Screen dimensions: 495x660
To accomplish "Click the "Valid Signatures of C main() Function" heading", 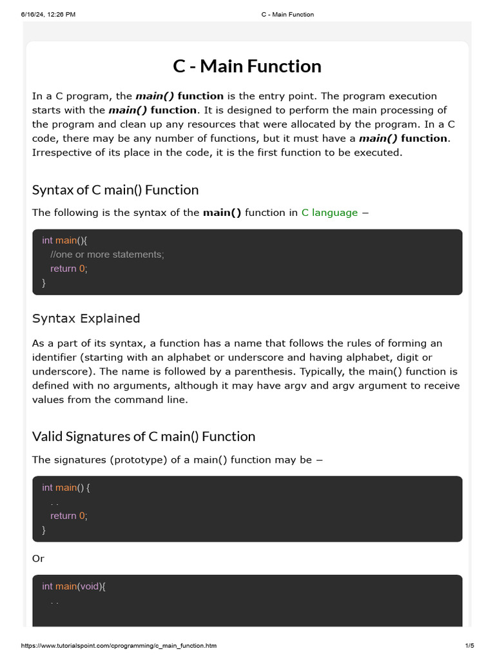I will coord(144,436).
